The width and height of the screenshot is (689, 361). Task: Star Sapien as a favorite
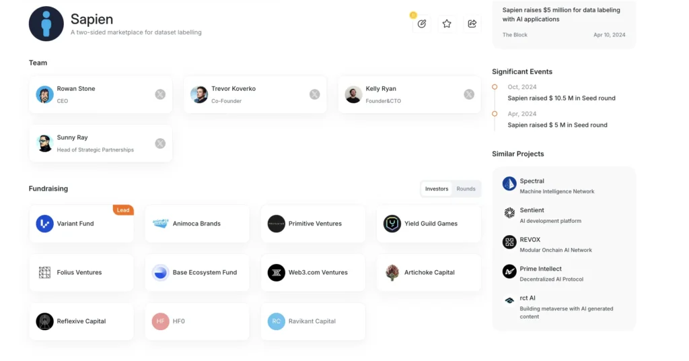click(447, 24)
